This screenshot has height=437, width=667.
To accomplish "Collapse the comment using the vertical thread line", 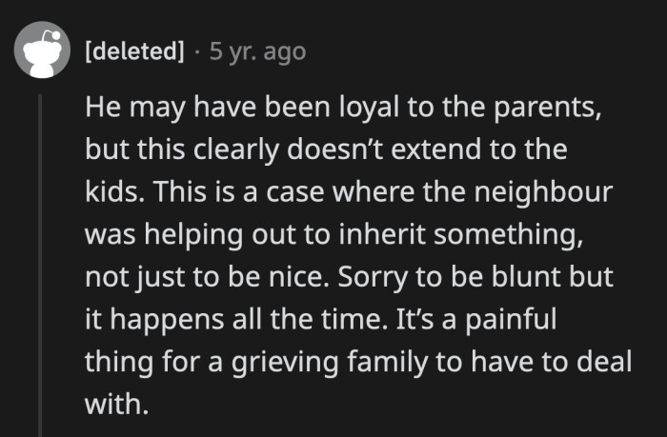I will click(40, 257).
